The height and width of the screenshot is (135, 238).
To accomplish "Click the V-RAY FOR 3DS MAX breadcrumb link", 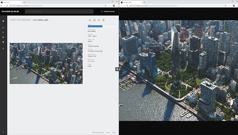I will pyautogui.click(x=20, y=21).
